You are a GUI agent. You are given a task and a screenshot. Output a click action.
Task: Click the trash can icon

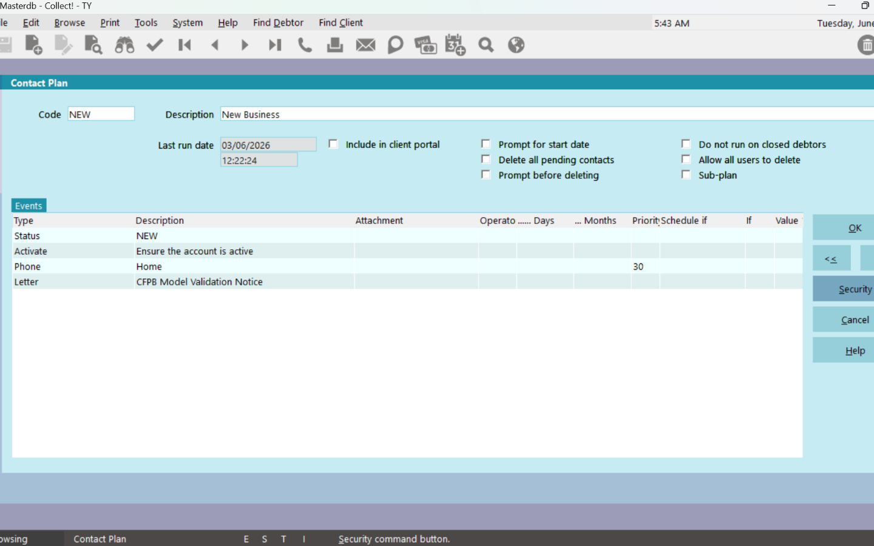[x=866, y=45]
